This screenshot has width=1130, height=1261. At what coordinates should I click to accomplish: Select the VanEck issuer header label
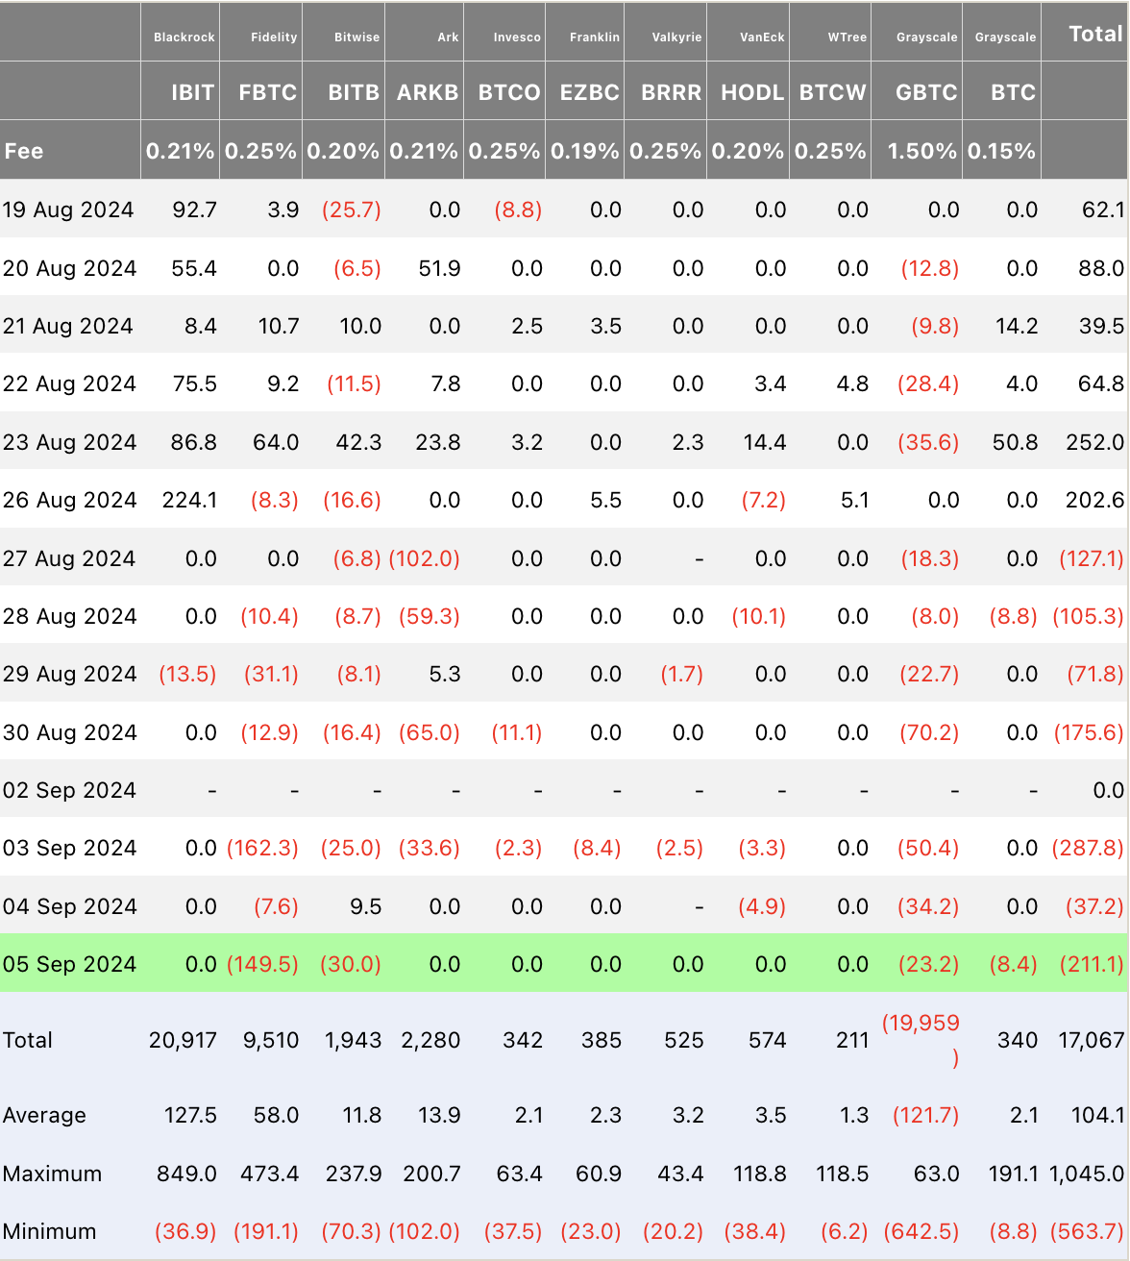[763, 37]
